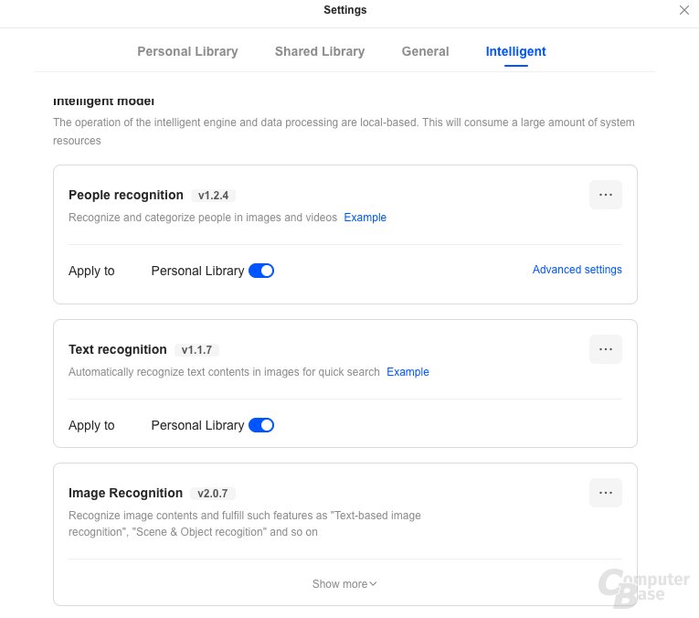
Task: Disable People recognition for Personal Library
Action: (x=261, y=271)
